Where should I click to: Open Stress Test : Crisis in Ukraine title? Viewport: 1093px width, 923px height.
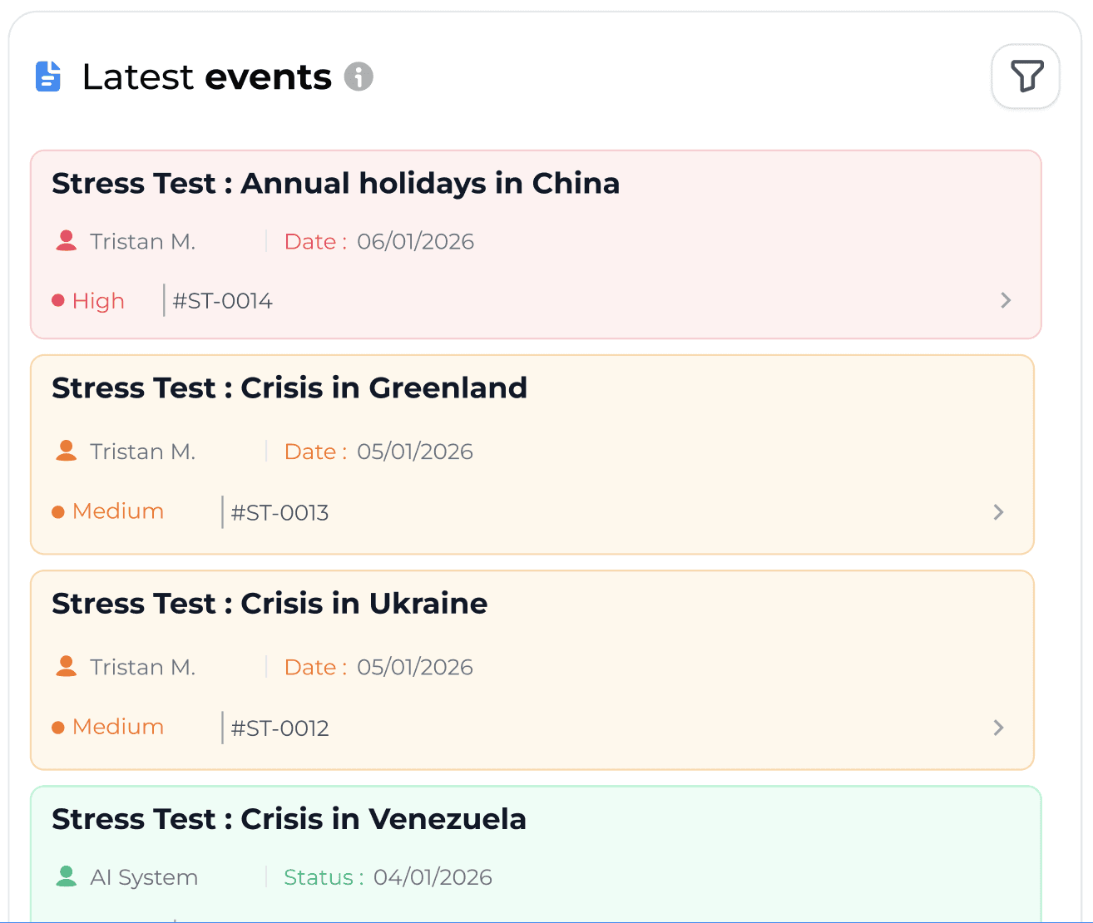(270, 603)
